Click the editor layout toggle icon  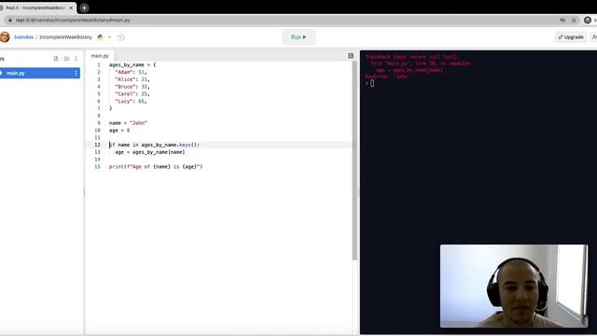point(351,56)
